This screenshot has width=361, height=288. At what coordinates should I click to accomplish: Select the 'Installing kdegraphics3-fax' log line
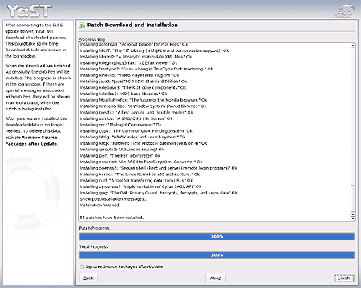click(128, 63)
